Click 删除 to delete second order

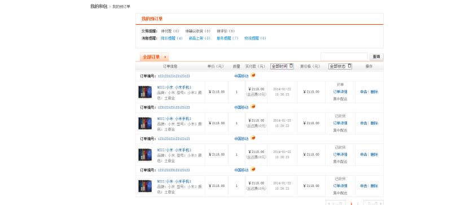[x=374, y=123]
